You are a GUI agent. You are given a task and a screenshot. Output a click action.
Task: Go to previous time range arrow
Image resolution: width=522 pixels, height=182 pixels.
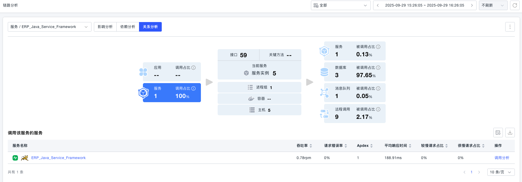point(378,5)
